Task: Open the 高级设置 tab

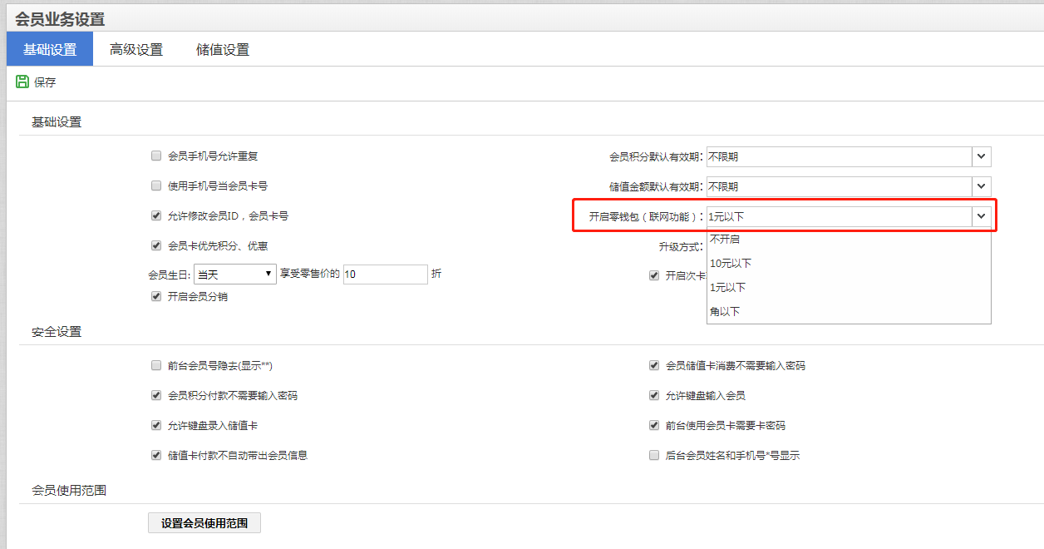Action: click(x=136, y=49)
